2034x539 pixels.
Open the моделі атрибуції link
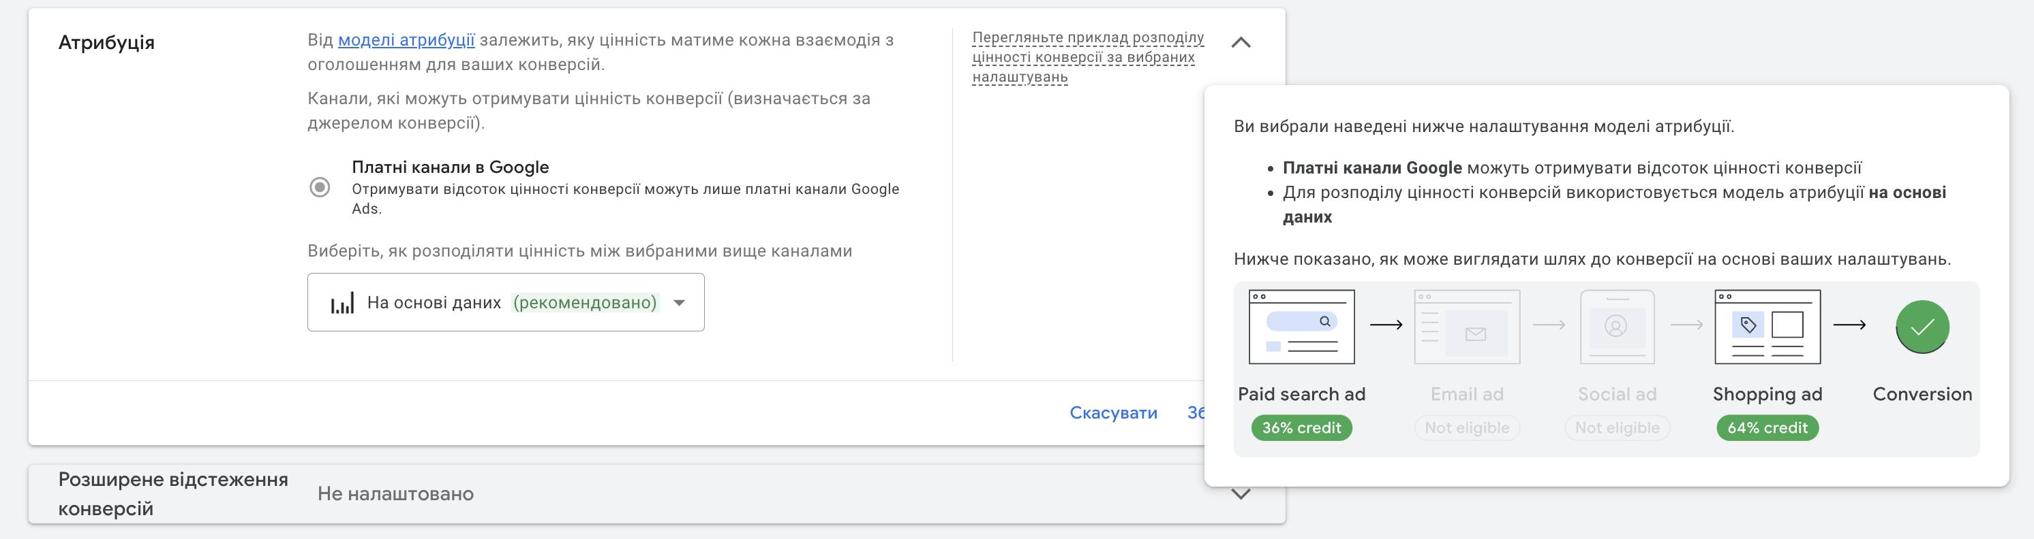pyautogui.click(x=406, y=39)
